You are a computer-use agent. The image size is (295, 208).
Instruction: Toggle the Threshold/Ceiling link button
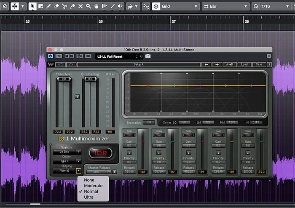(x=77, y=97)
